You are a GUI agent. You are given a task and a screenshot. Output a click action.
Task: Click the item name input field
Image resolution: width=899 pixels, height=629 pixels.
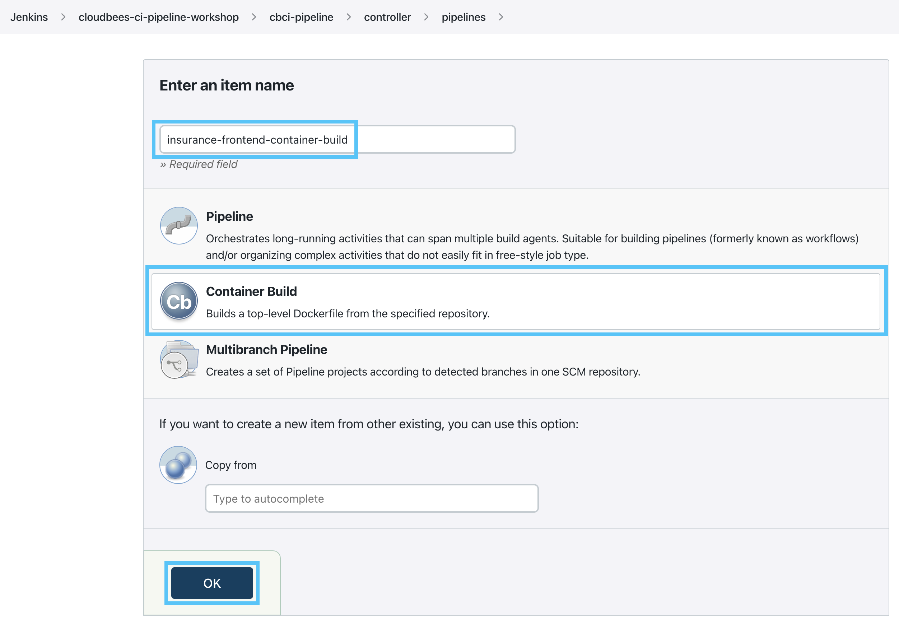(x=337, y=139)
